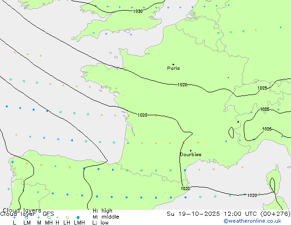Click the 'GFS' model label
Viewport: 291px width, 225px height.
click(x=48, y=214)
